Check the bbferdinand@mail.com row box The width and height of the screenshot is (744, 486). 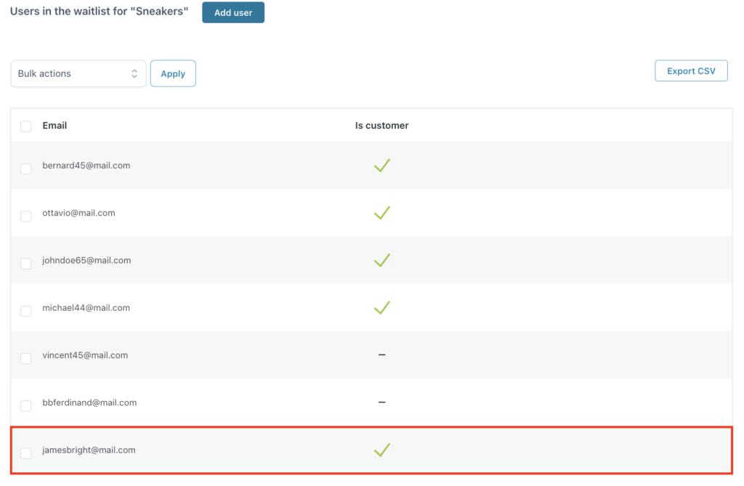pyautogui.click(x=25, y=406)
